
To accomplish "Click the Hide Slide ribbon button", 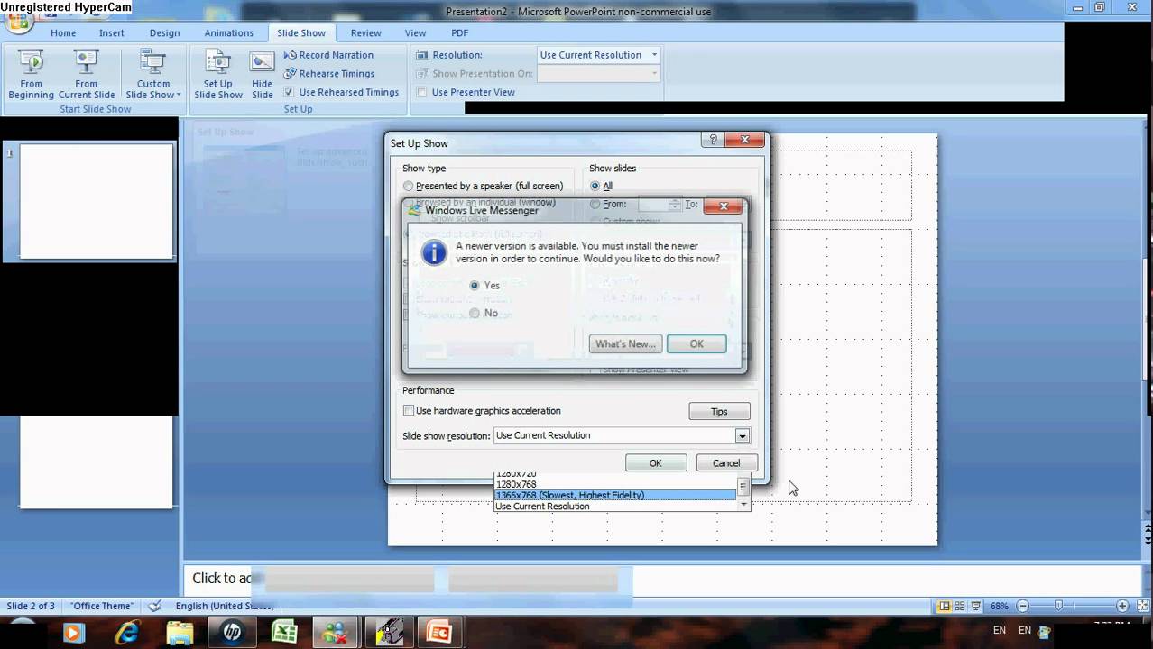I will tap(263, 74).
